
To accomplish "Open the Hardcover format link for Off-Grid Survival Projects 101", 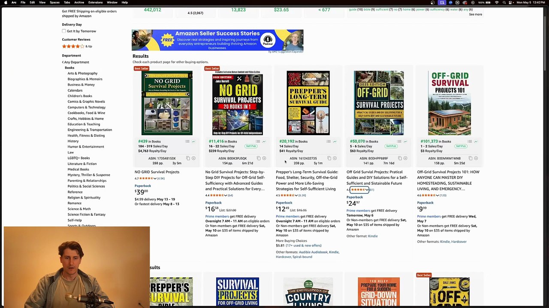I will 459,242.
